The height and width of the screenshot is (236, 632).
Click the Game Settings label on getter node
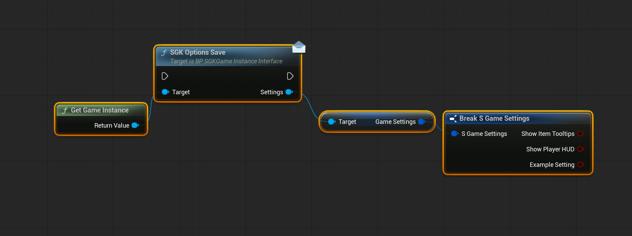[x=395, y=122]
